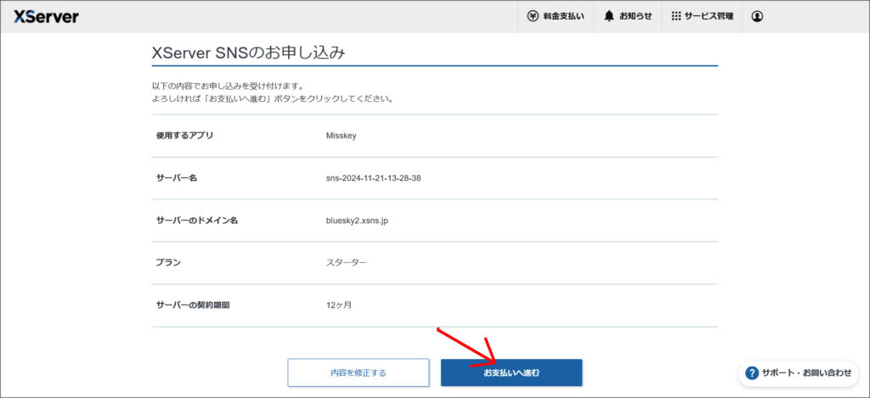Click 内容を修正する button
Image resolution: width=870 pixels, height=398 pixels.
click(358, 373)
